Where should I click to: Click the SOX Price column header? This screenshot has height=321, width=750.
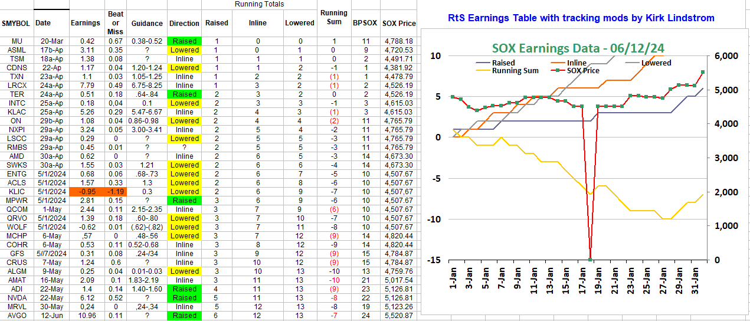(399, 24)
